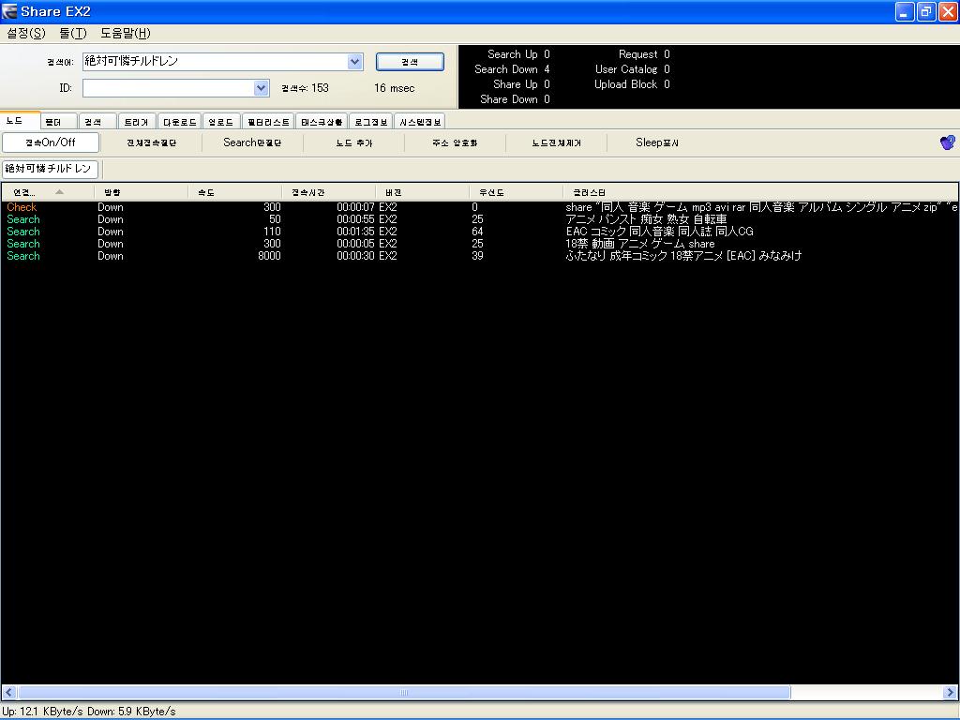960x720 pixels.
Task: Click the horizontal scrollbar's right arrow
Action: coord(950,693)
